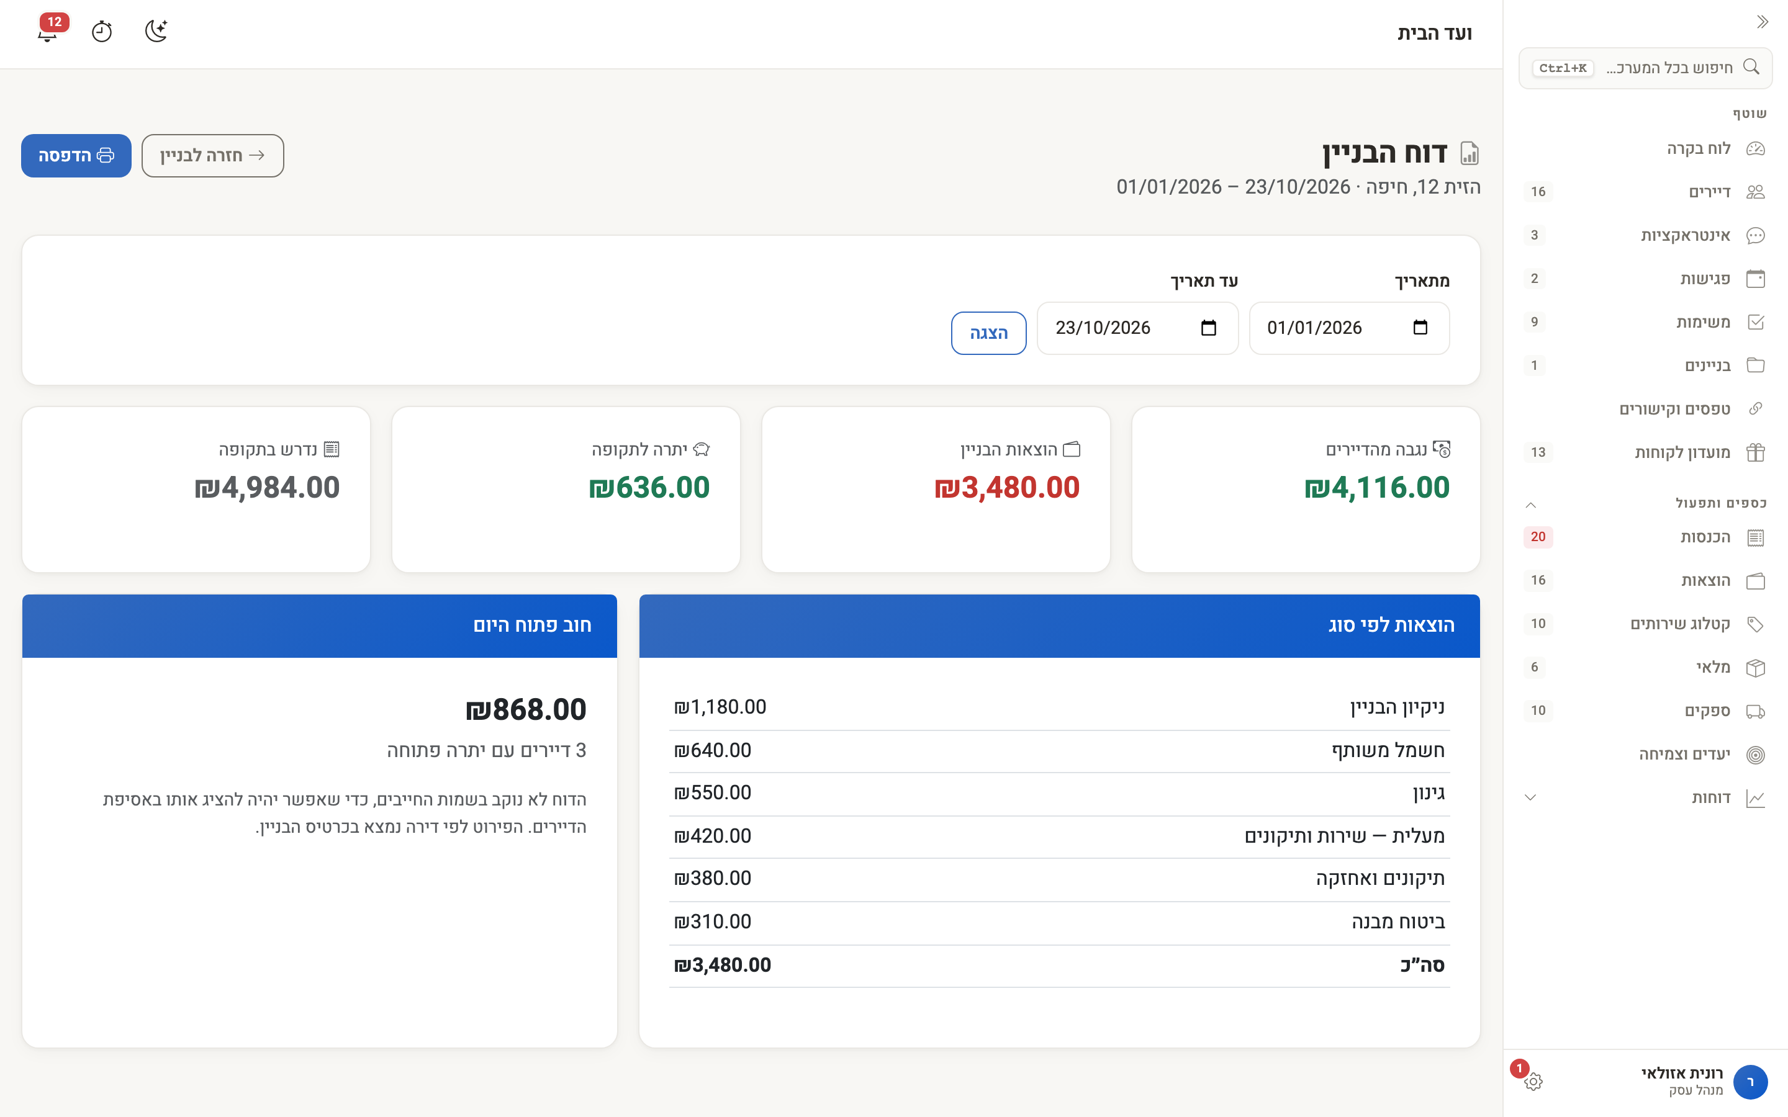Viewport: 1788px width, 1117px height.
Task: Click the נדרש בתקופה amount ₪4,984.00
Action: [267, 488]
